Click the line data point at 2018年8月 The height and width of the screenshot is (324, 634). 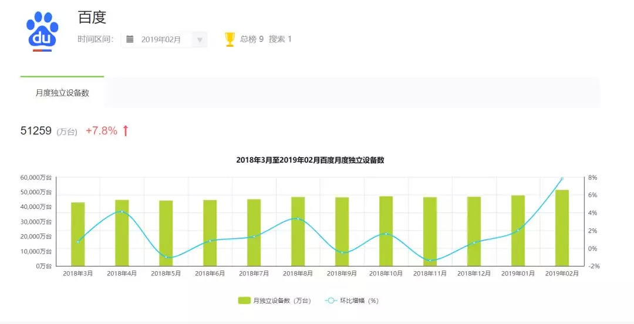[x=298, y=219]
